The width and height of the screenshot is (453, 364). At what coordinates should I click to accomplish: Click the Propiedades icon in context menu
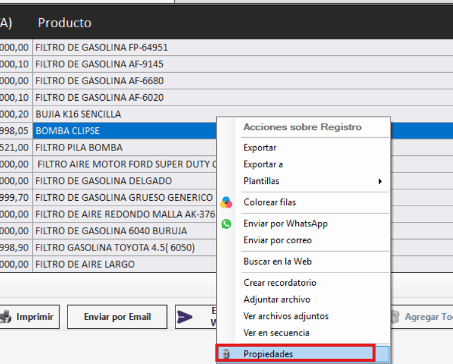click(x=226, y=354)
